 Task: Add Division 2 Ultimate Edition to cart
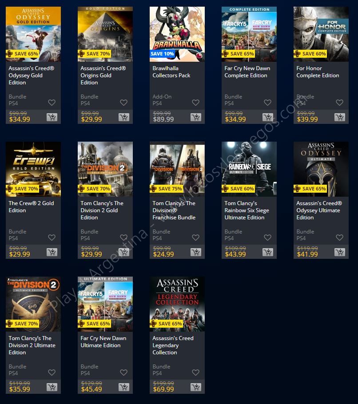(52, 387)
